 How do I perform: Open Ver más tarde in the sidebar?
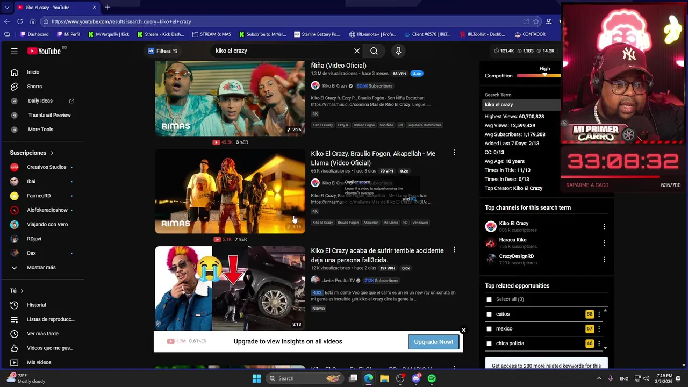(x=42, y=334)
